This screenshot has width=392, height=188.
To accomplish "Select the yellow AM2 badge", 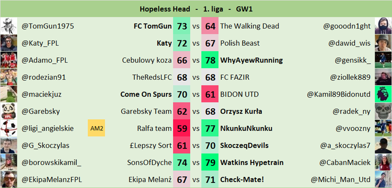I will (96, 128).
